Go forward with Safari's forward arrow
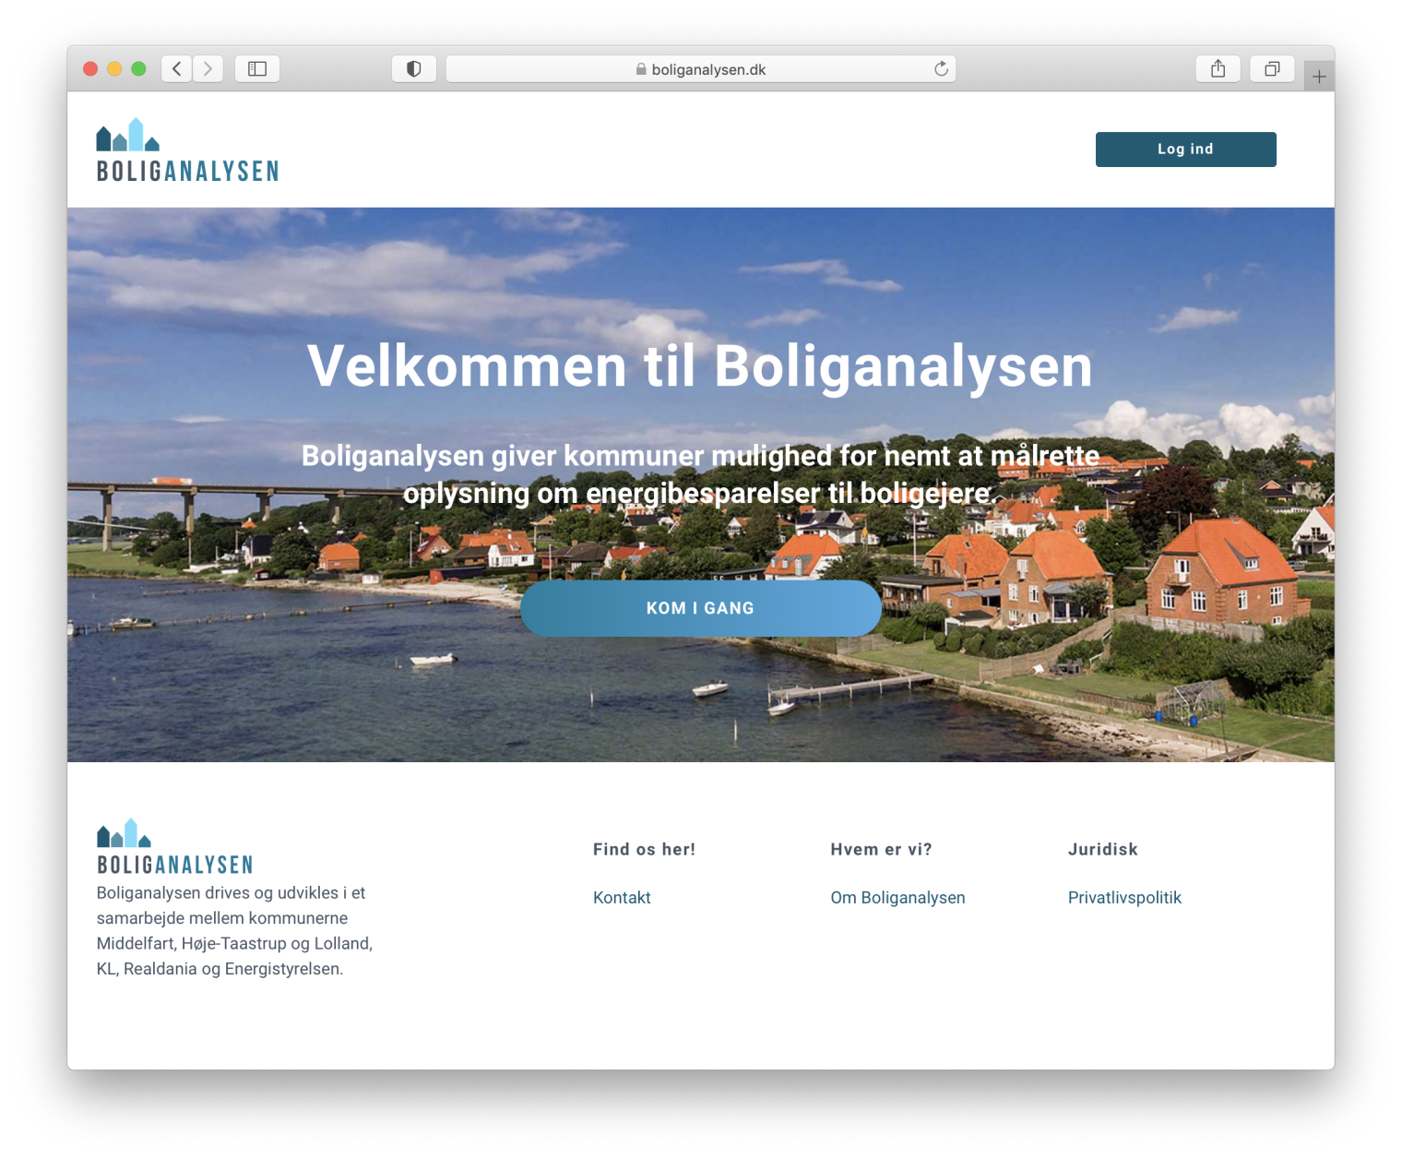 click(x=208, y=69)
